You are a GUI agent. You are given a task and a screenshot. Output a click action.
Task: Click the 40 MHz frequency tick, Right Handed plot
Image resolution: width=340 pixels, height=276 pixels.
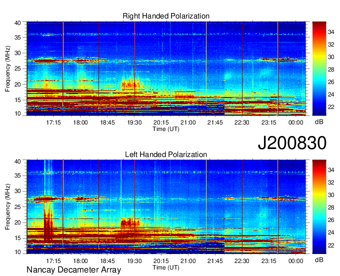click(18, 23)
